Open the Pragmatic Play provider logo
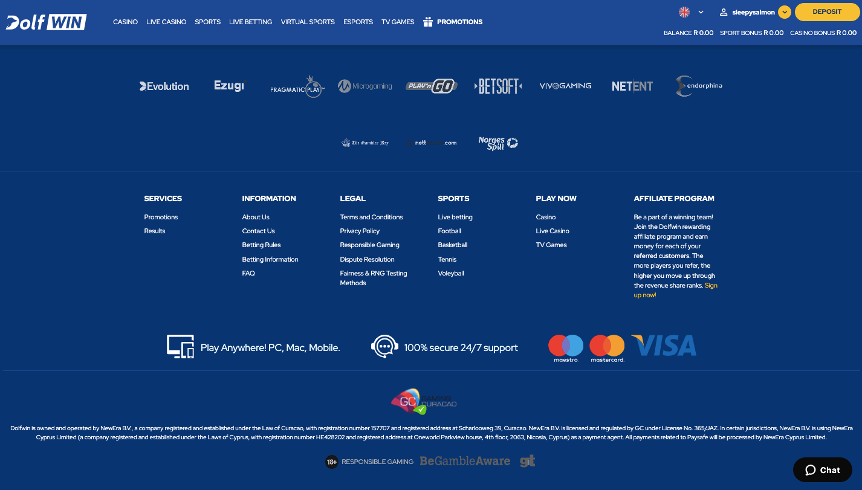862x490 pixels. [297, 86]
